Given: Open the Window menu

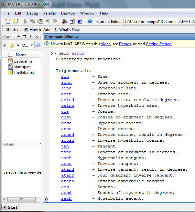Looking at the screenshot, I should [x=87, y=13].
